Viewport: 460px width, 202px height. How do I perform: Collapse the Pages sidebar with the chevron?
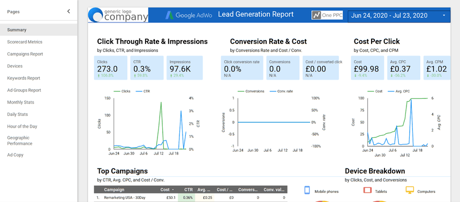tap(69, 11)
